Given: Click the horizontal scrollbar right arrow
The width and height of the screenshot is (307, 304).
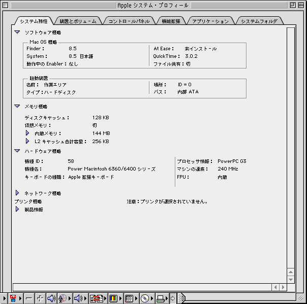Looking at the screenshot, I should (x=283, y=287).
